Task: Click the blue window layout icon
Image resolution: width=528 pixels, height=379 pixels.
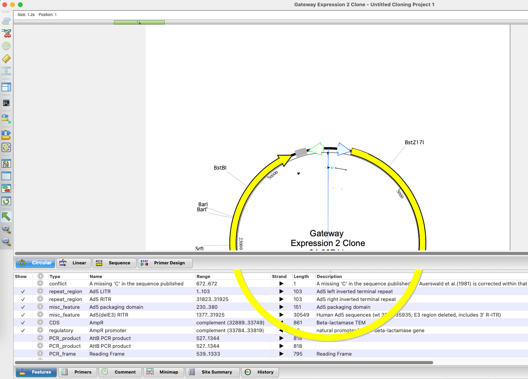Action: click(x=6, y=87)
